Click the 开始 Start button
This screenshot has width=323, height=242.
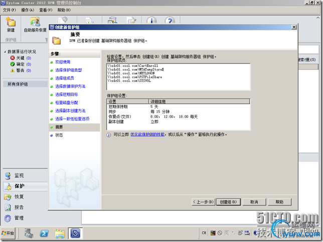pyautogui.click(x=8, y=233)
